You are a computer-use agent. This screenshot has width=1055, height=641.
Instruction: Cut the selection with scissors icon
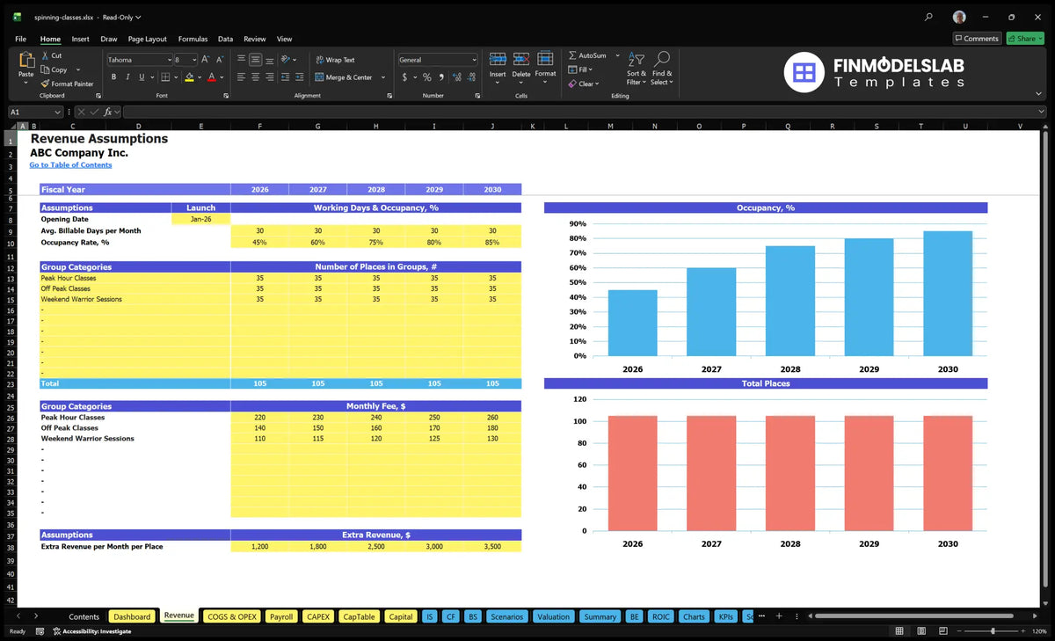[45, 55]
